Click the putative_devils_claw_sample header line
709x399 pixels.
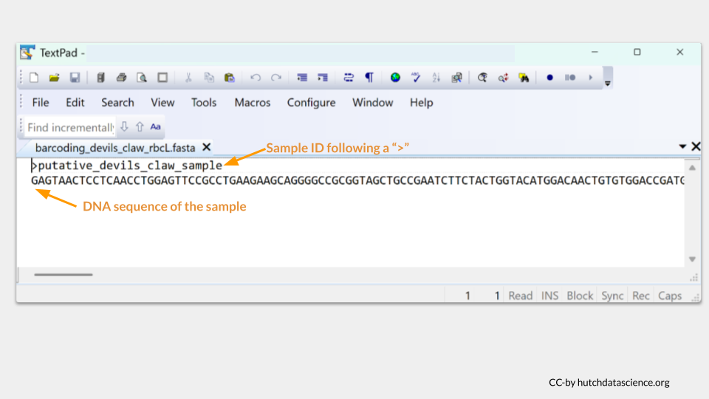coord(126,166)
